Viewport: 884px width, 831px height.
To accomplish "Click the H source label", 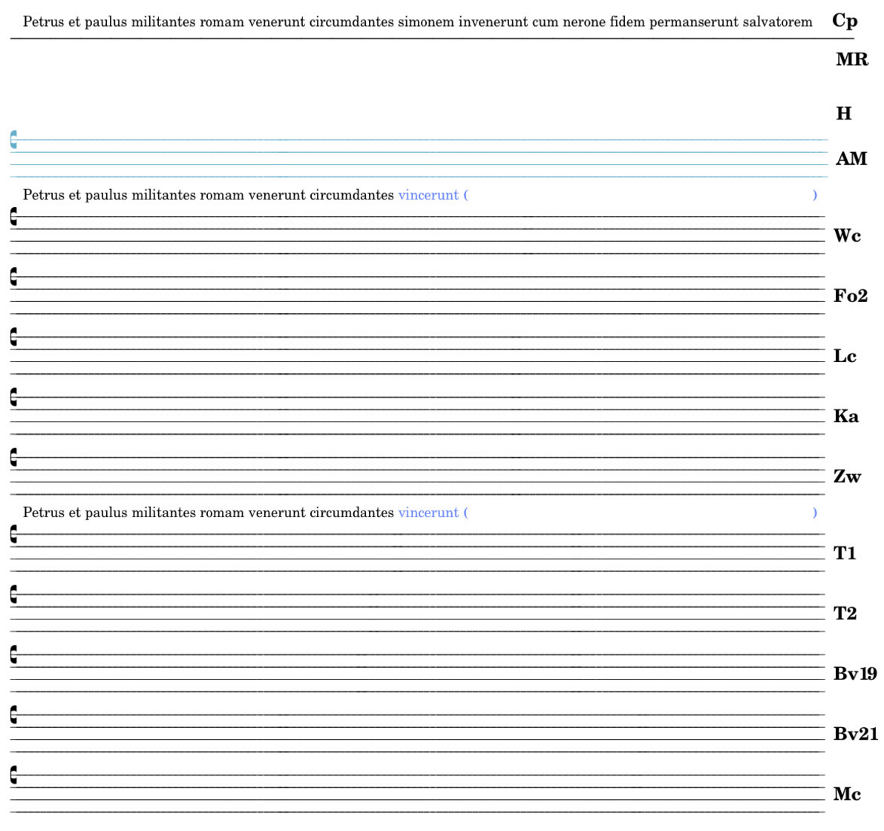I will [x=844, y=114].
